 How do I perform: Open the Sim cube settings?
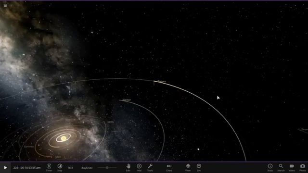tap(199, 168)
